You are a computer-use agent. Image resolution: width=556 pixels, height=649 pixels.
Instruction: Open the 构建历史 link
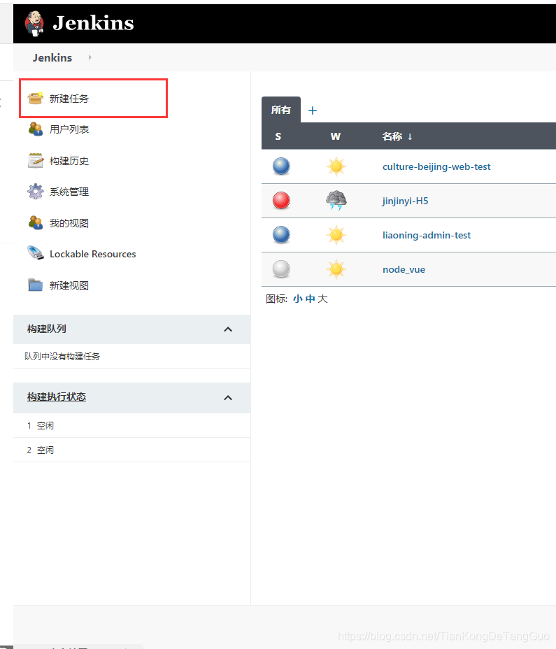[69, 161]
